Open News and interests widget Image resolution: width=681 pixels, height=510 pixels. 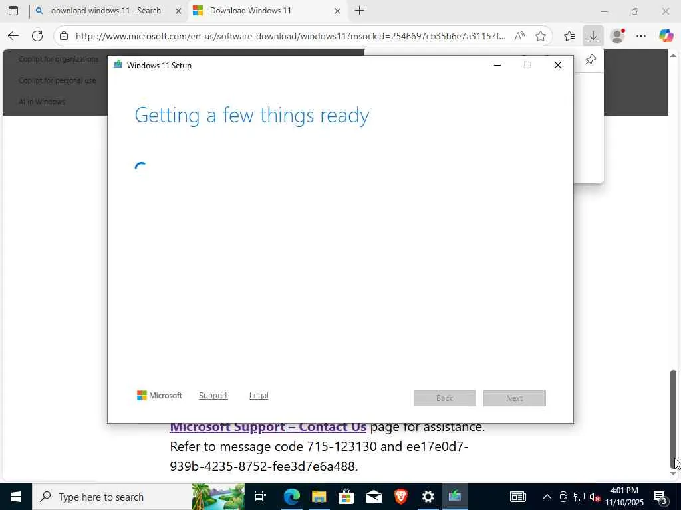pos(517,497)
